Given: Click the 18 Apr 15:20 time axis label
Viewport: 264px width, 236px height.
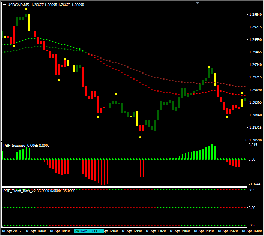Looking at the screenshot, I should point(228,231).
